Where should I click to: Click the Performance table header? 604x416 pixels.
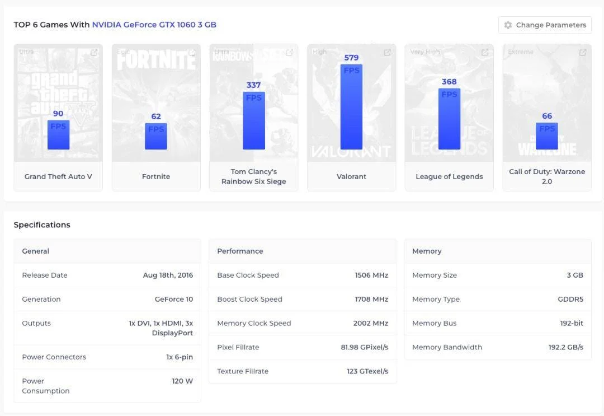tap(240, 251)
